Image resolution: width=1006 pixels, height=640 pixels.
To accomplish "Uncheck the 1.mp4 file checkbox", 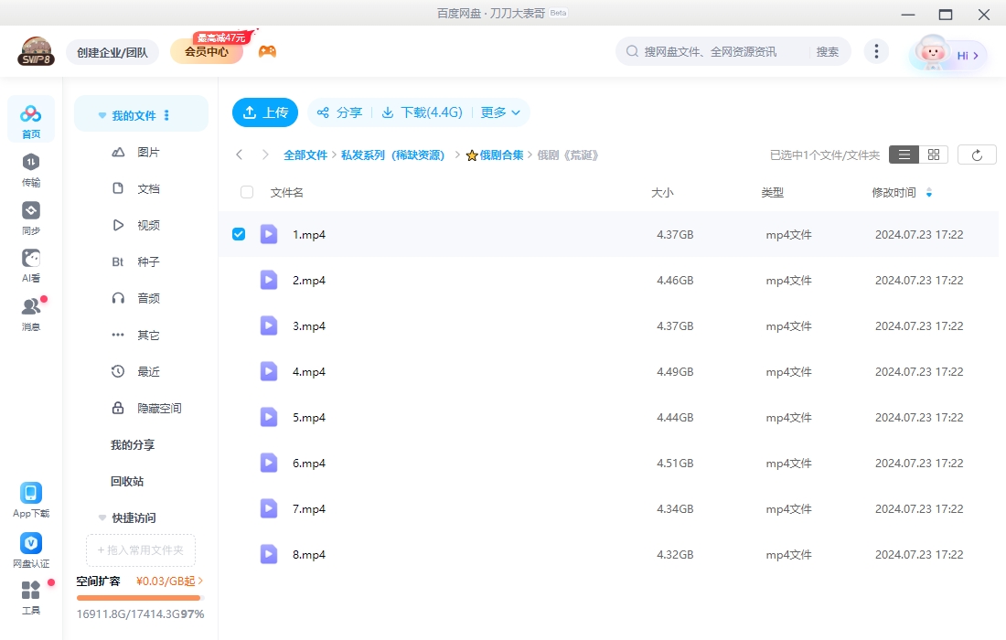I will [x=239, y=233].
